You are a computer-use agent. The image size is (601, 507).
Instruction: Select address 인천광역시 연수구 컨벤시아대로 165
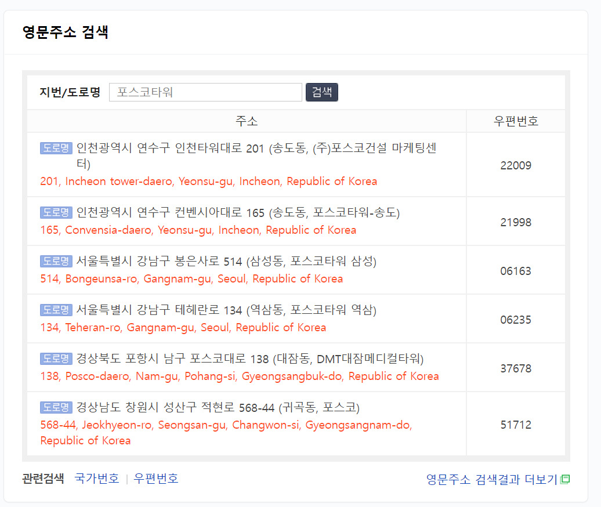click(x=238, y=212)
